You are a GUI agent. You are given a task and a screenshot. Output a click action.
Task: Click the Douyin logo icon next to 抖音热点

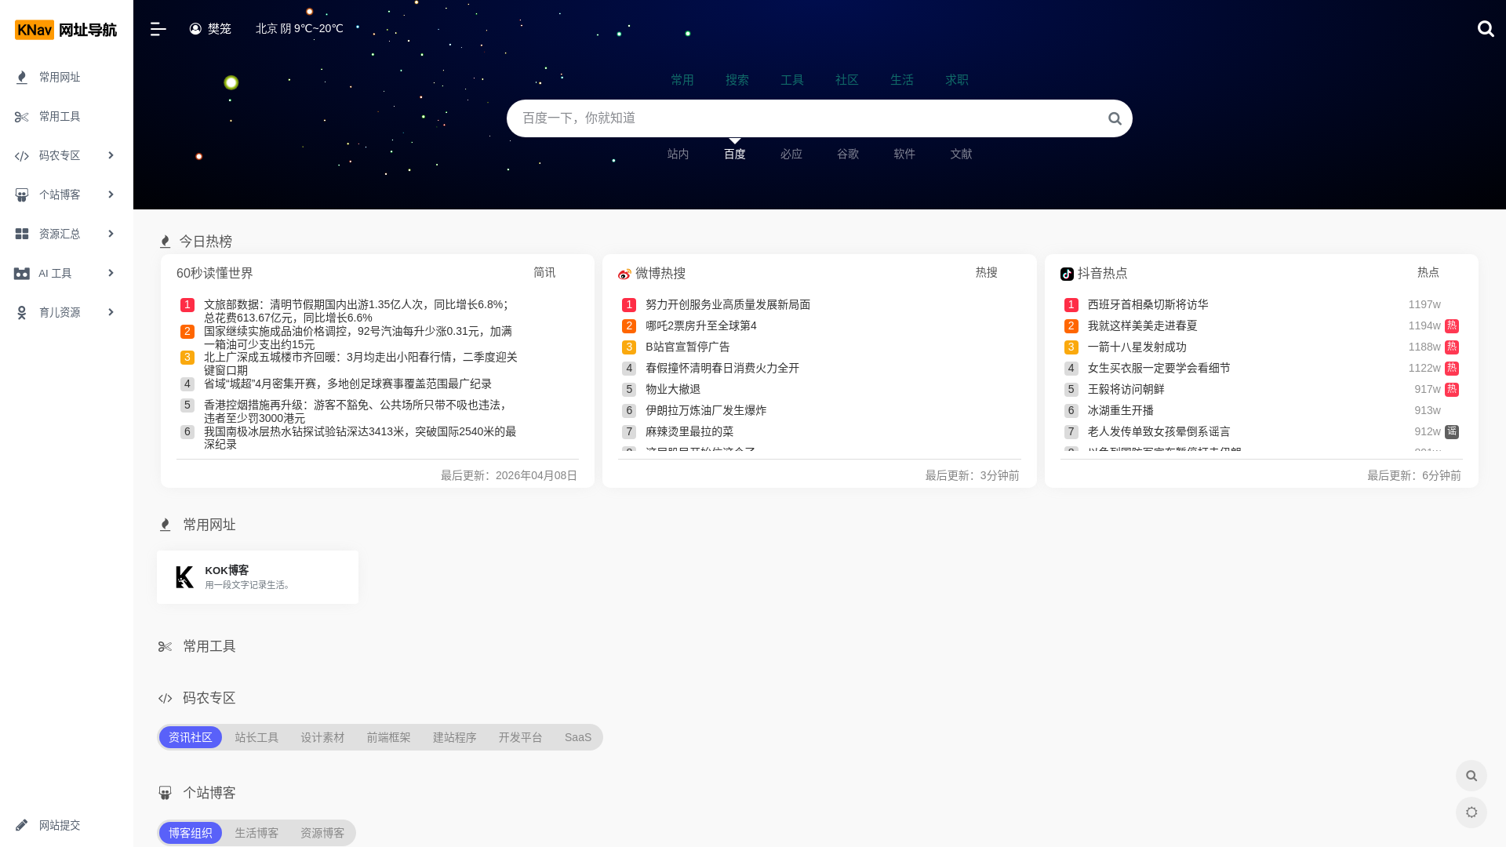1067,274
